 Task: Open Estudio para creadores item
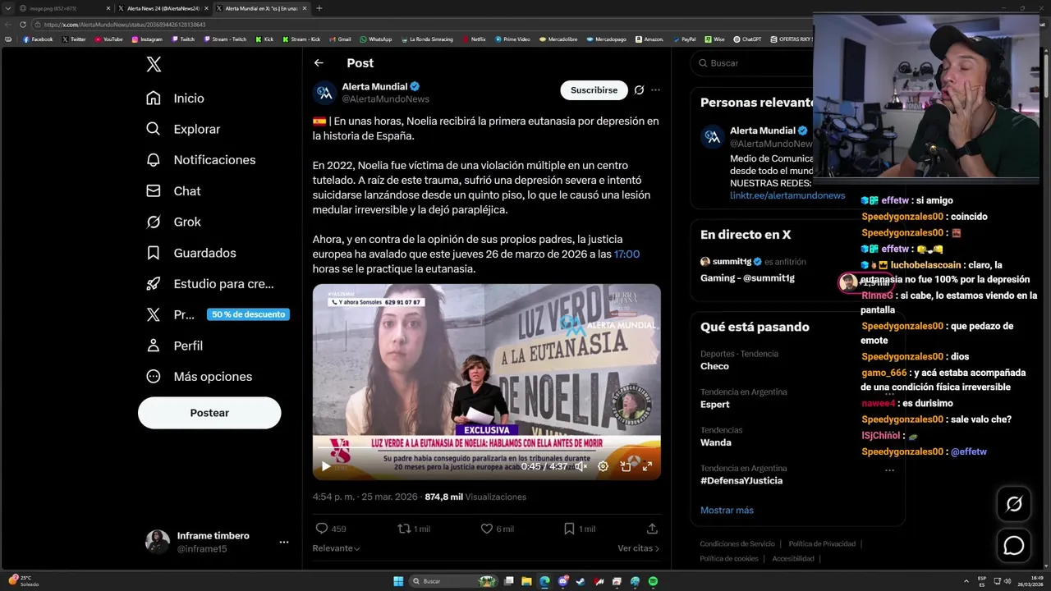click(x=209, y=284)
